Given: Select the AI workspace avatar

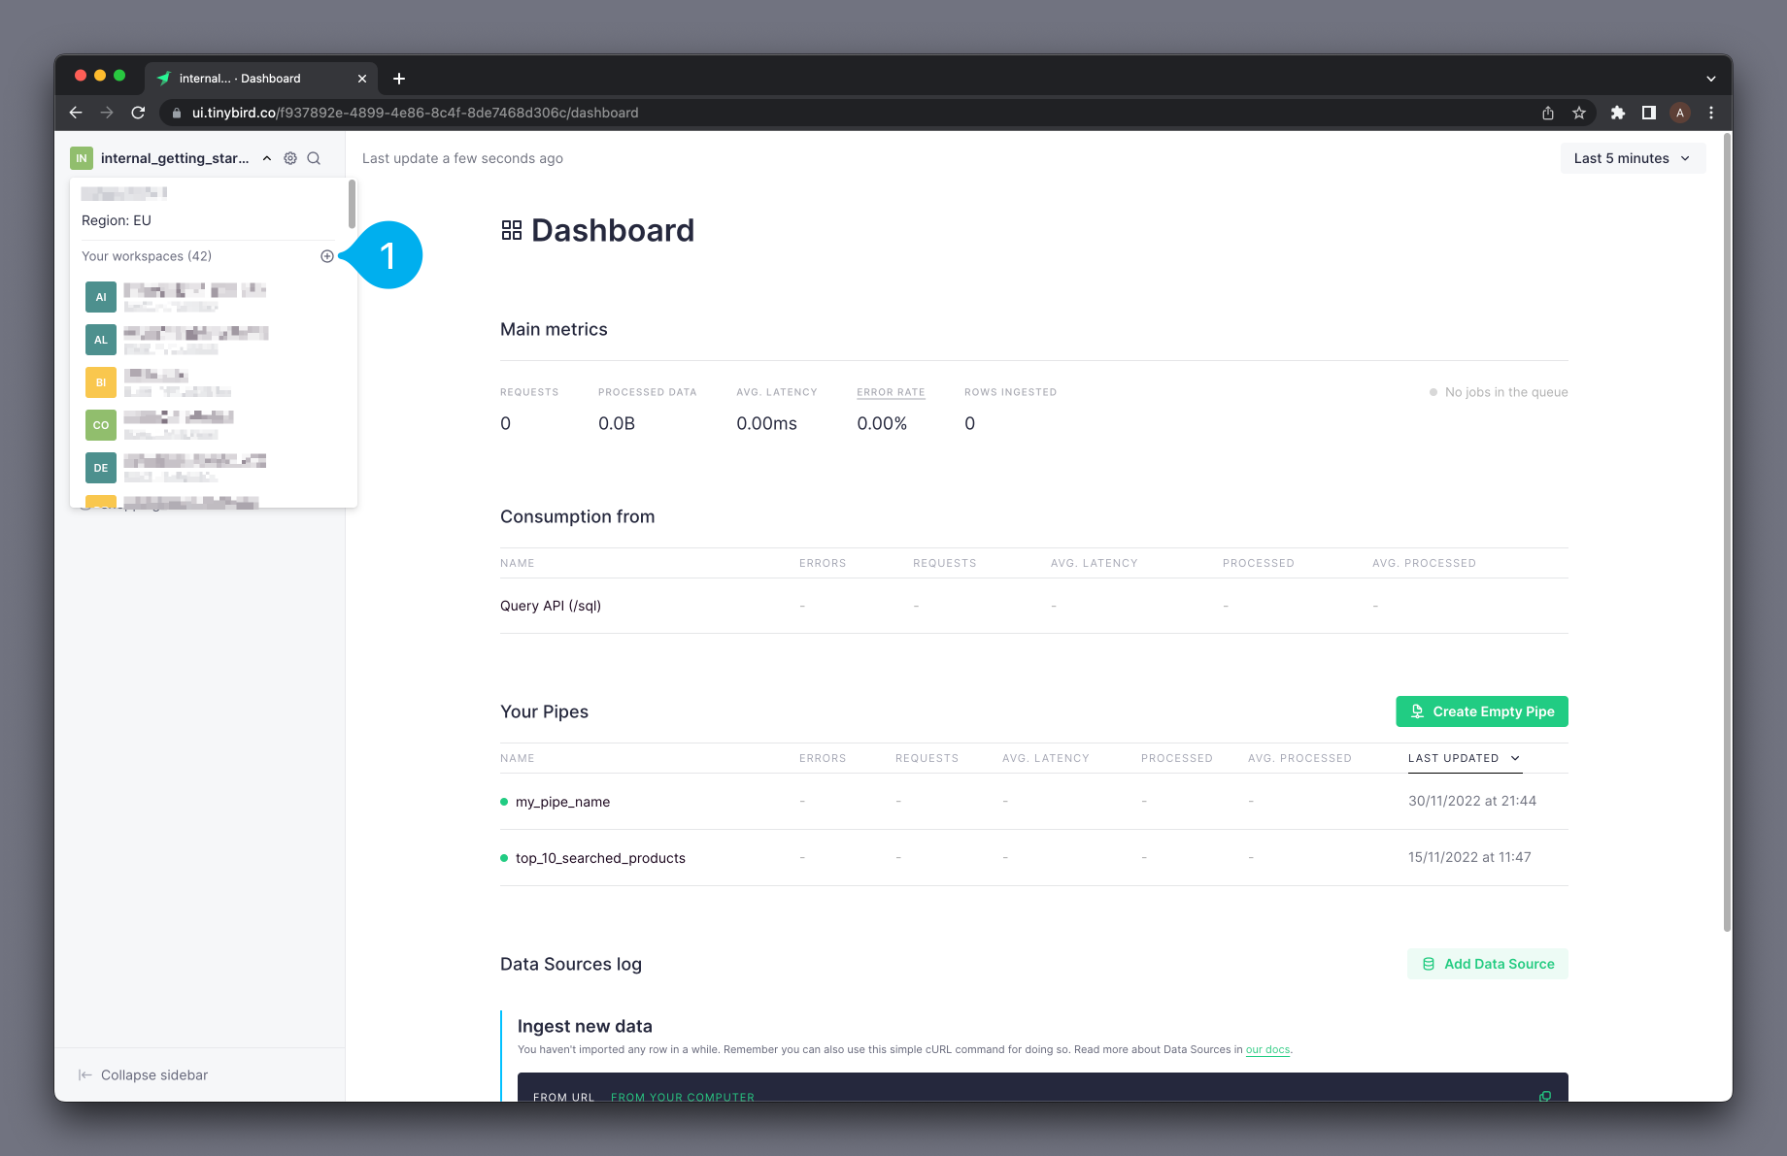Looking at the screenshot, I should pos(101,297).
